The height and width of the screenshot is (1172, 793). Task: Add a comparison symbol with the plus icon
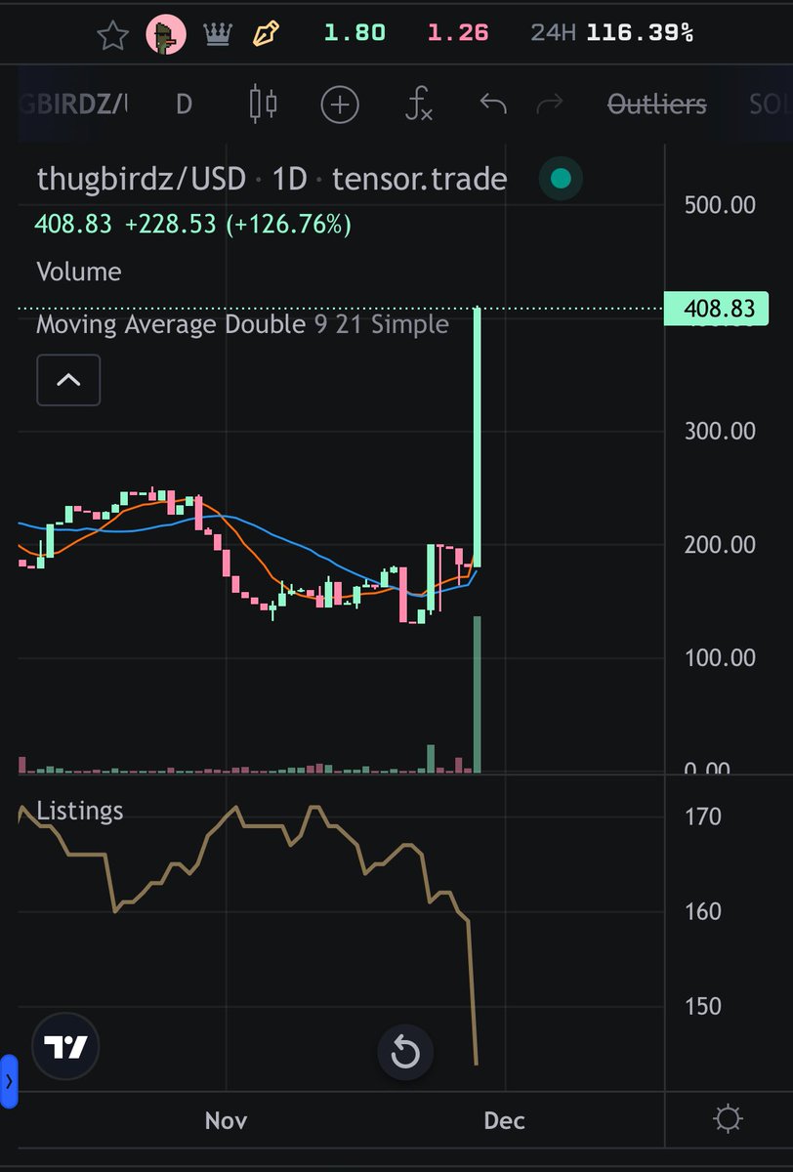[x=340, y=105]
